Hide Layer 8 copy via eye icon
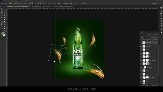This screenshot has width=163, height=92. click(x=141, y=46)
